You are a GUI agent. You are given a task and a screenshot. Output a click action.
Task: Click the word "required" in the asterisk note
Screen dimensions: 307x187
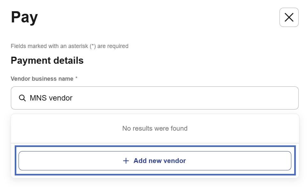coord(118,46)
